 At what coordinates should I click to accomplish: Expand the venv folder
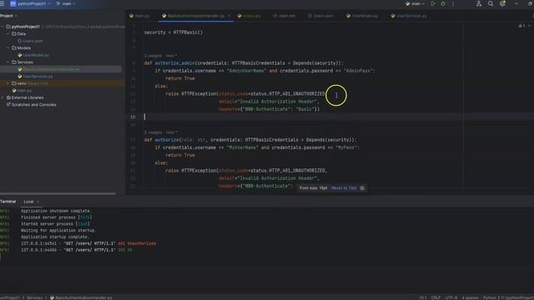point(8,83)
